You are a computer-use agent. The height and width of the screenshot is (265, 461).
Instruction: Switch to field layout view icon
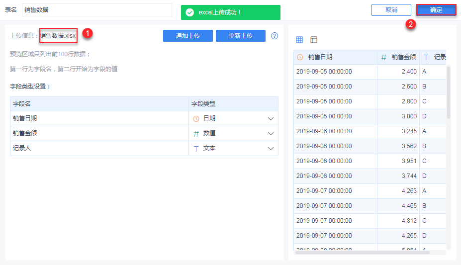(313, 40)
